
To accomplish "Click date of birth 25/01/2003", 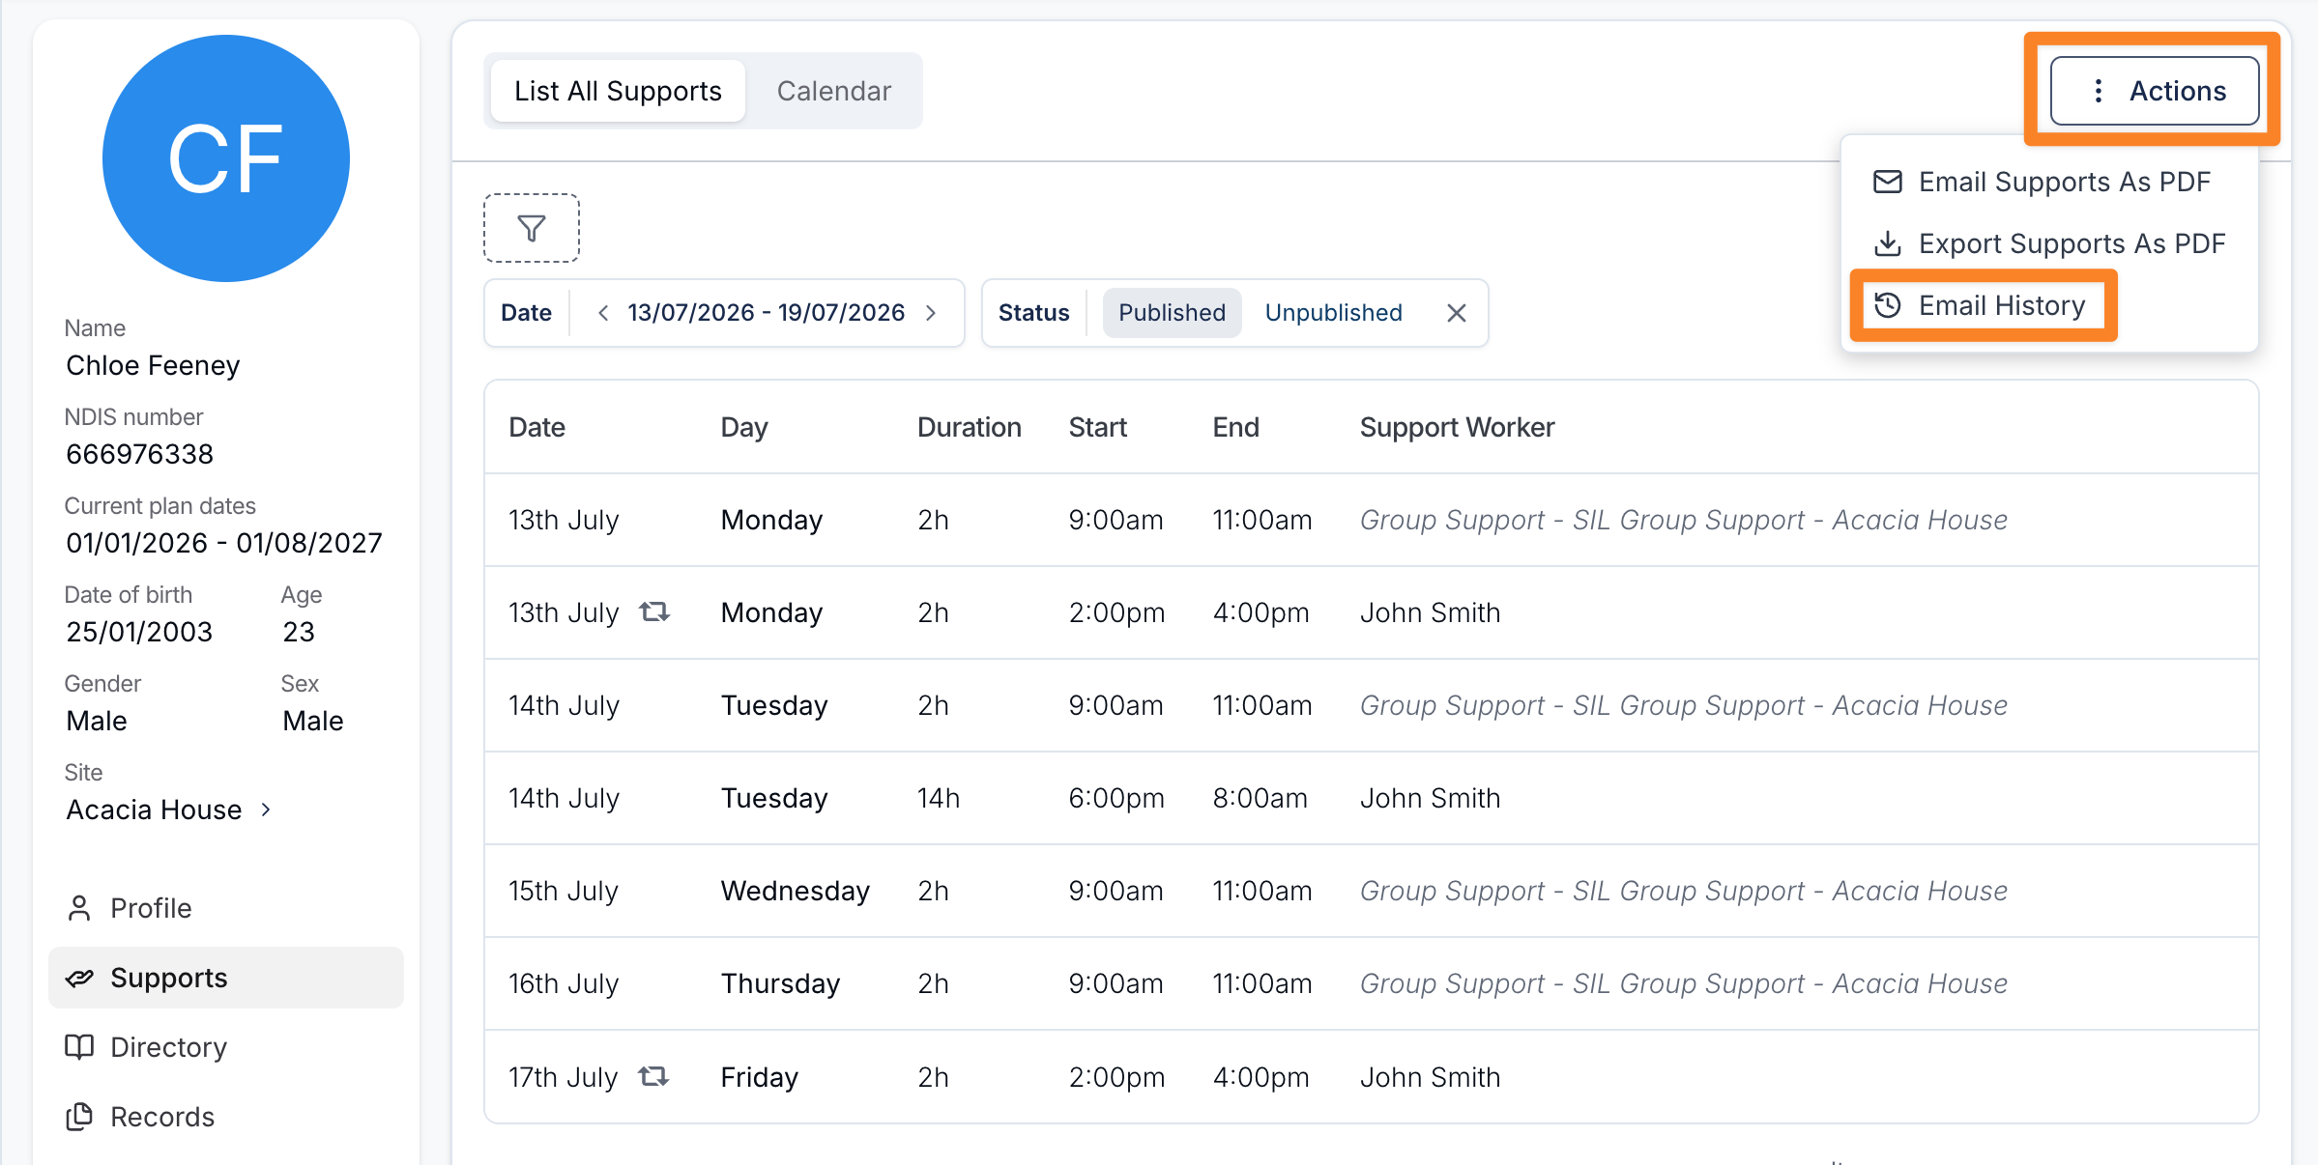I will [x=139, y=632].
